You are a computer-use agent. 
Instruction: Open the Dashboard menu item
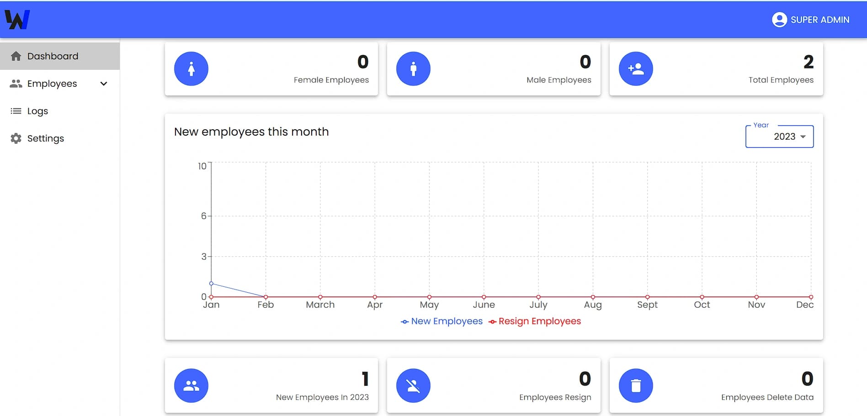[x=53, y=56]
